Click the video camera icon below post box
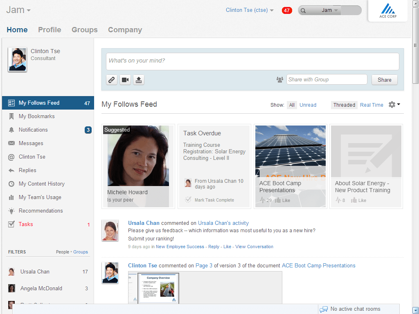This screenshot has height=314, width=419. (x=125, y=80)
